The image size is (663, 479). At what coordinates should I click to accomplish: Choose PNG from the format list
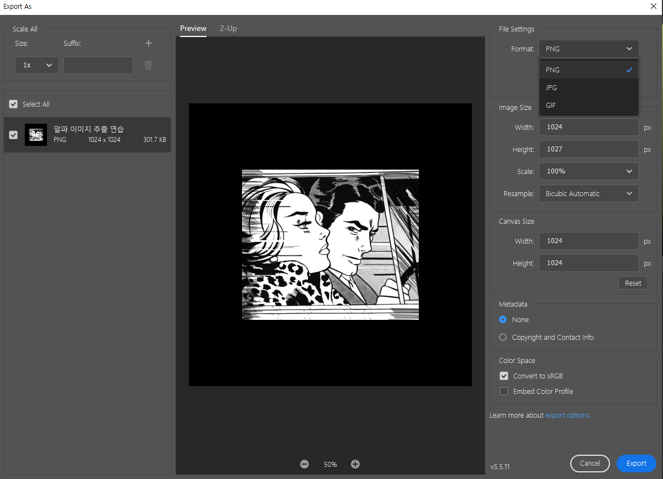(x=589, y=70)
